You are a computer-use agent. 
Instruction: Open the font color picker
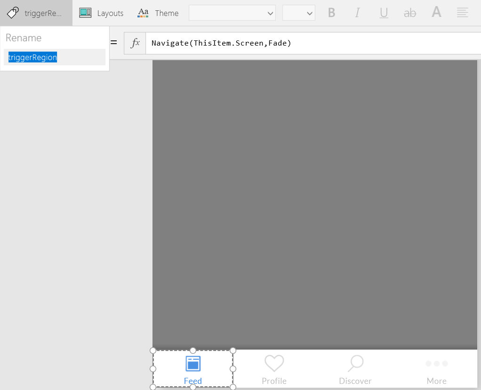click(436, 13)
